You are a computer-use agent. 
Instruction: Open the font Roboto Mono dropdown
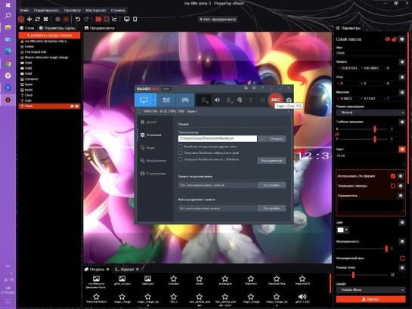point(370,290)
